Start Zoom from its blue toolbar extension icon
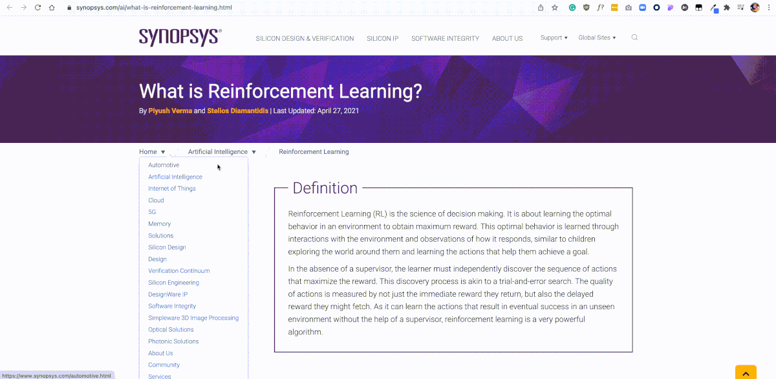The width and height of the screenshot is (776, 379). pyautogui.click(x=642, y=7)
